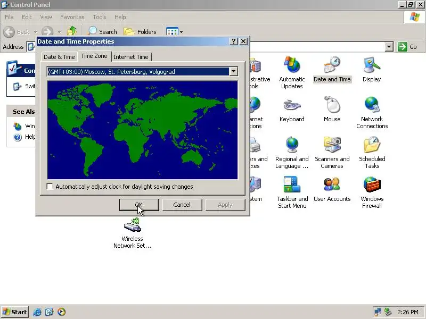Click the dialog's question mark help button
The height and width of the screenshot is (319, 426).
pyautogui.click(x=234, y=41)
